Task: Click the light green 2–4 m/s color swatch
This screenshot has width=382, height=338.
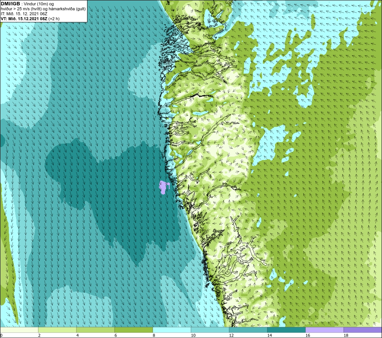Action: [x=57, y=330]
